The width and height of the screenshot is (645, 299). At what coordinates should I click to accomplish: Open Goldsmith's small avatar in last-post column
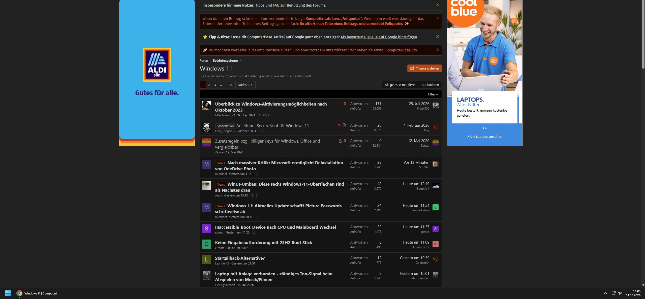(435, 260)
